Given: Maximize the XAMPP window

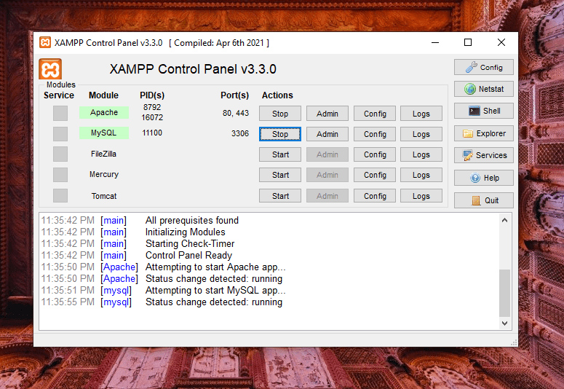Looking at the screenshot, I should pos(468,42).
